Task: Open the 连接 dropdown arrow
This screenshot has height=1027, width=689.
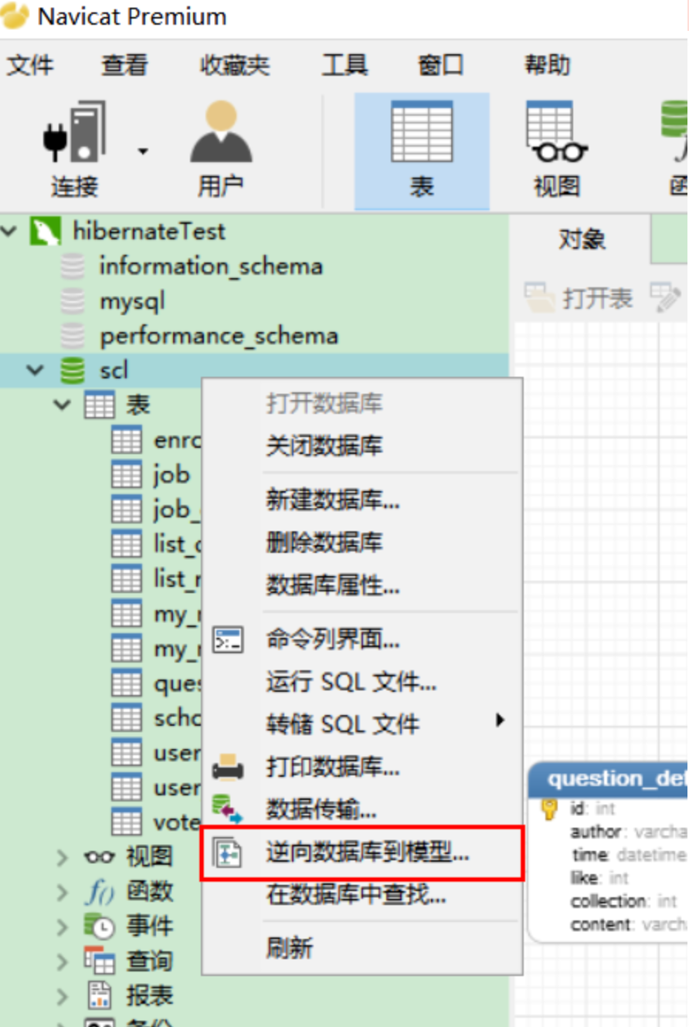Action: pyautogui.click(x=143, y=151)
